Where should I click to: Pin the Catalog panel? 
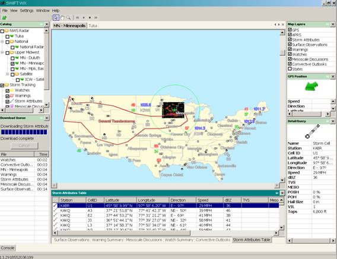[x=42, y=24]
